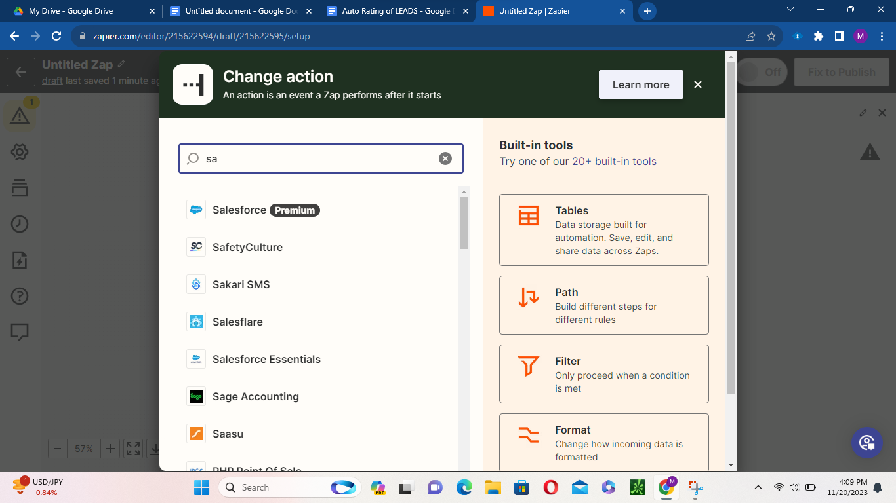Screen dimensions: 896x503
Task: Open the Zap runs file icon
Action: click(x=20, y=260)
